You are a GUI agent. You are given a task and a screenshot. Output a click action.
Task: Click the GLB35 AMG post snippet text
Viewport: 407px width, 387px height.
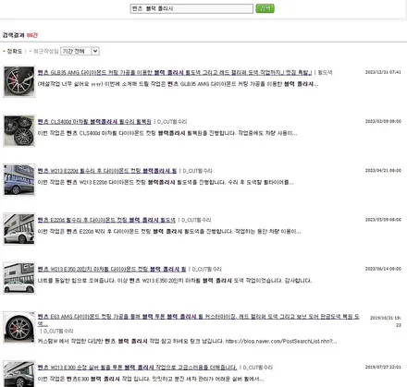(178, 84)
